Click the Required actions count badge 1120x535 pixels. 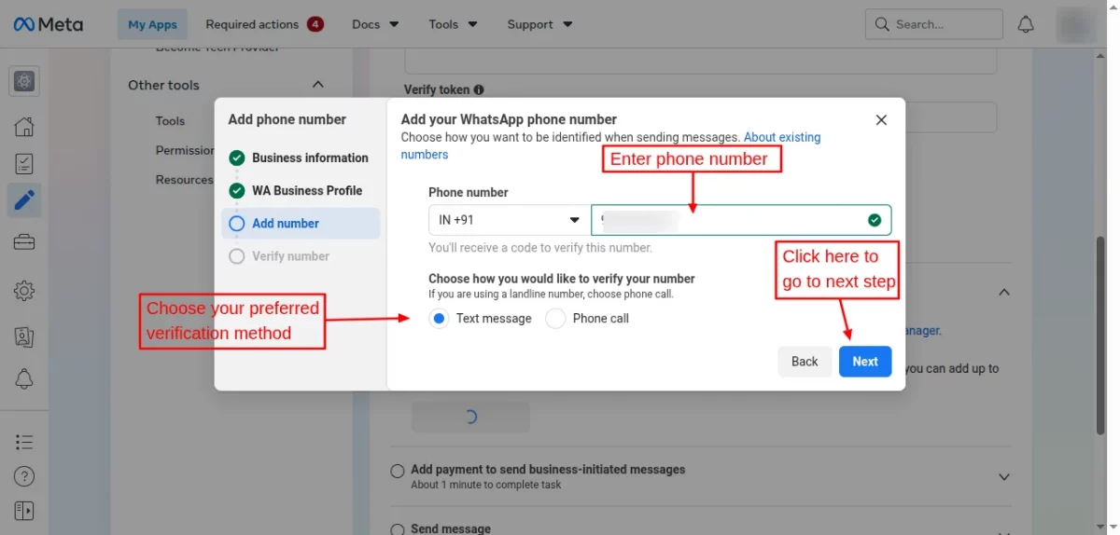click(315, 24)
